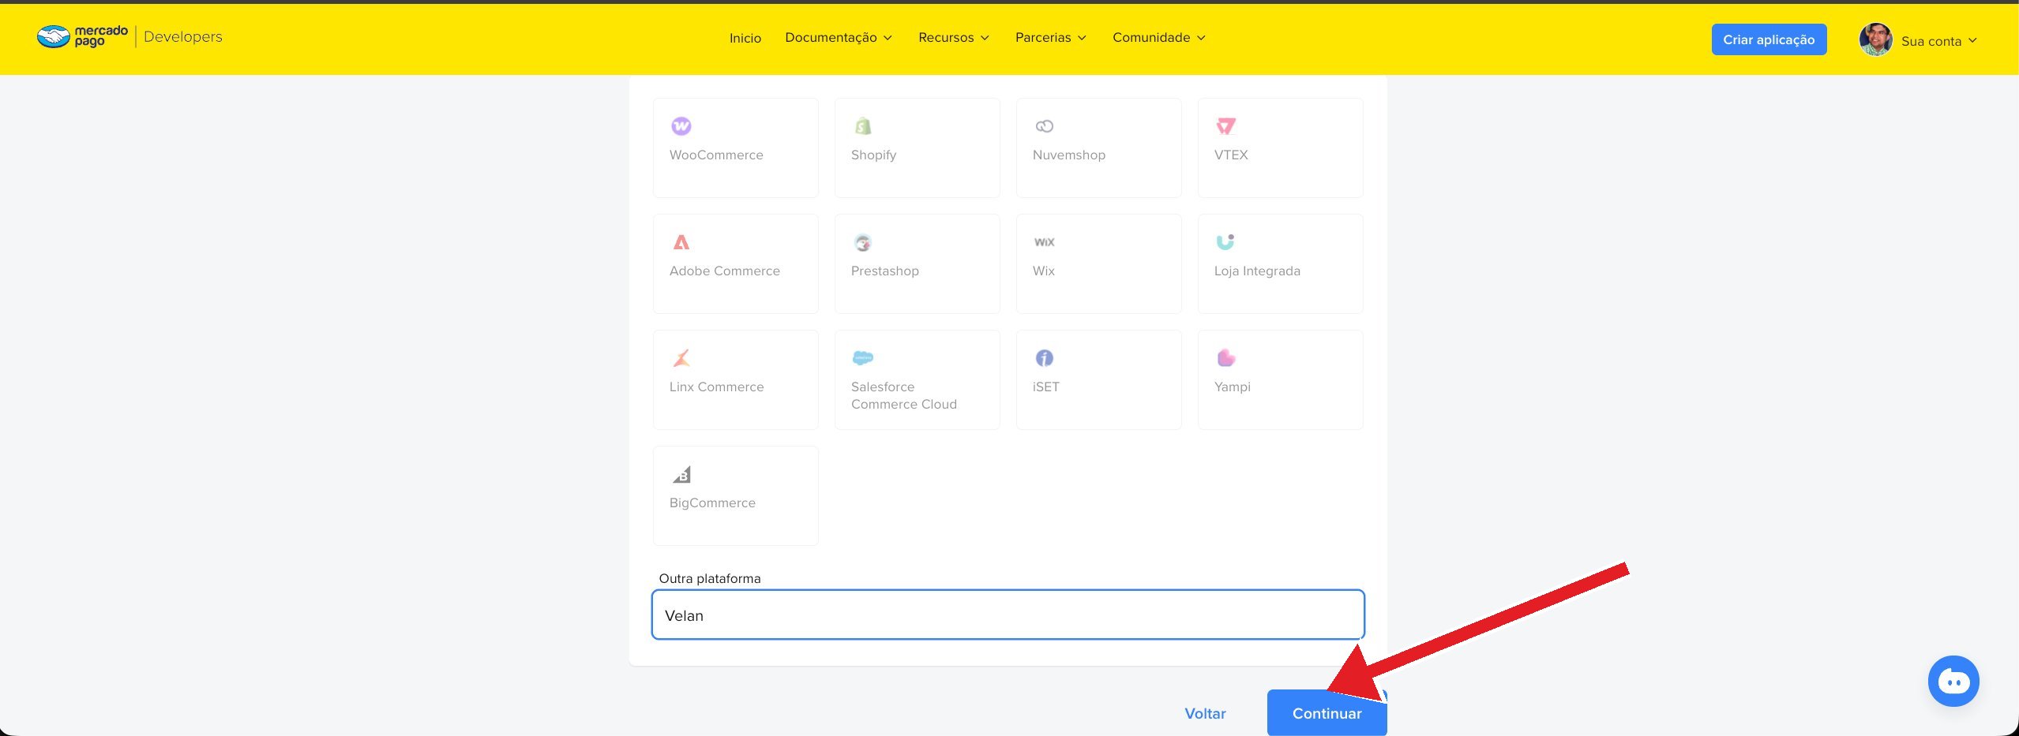Expand the Documentação dropdown menu
2019x736 pixels.
coord(839,38)
